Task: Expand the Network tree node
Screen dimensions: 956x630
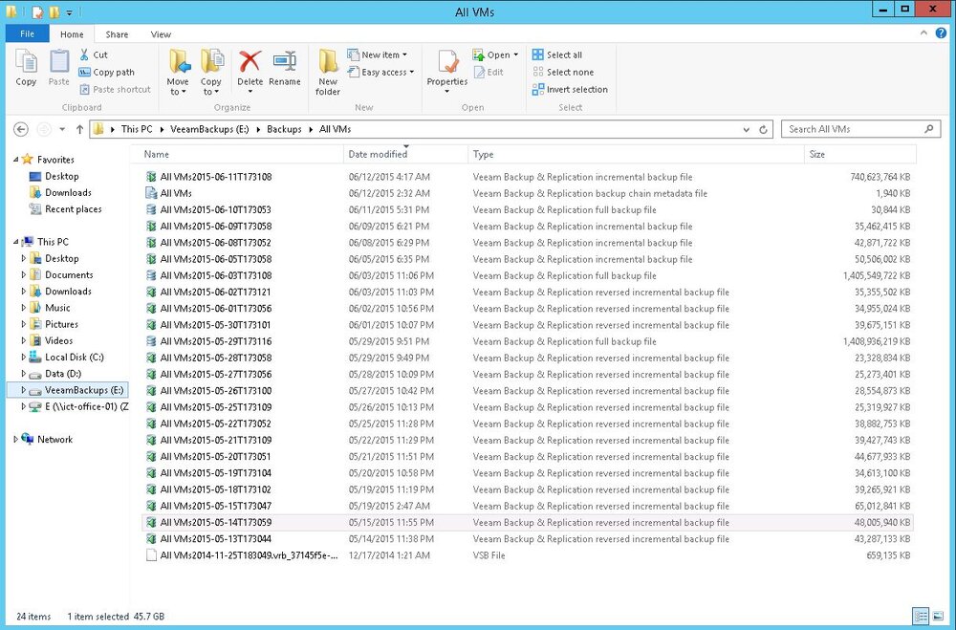Action: pos(16,439)
